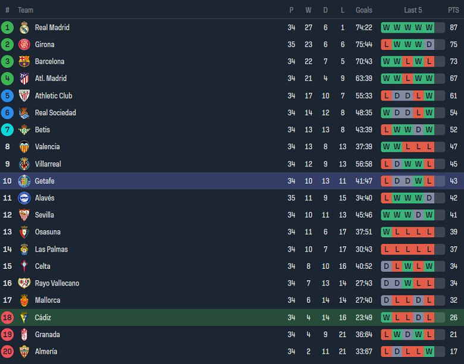The image size is (464, 364).
Task: Click the Real Madrid club crest
Action: pyautogui.click(x=24, y=27)
